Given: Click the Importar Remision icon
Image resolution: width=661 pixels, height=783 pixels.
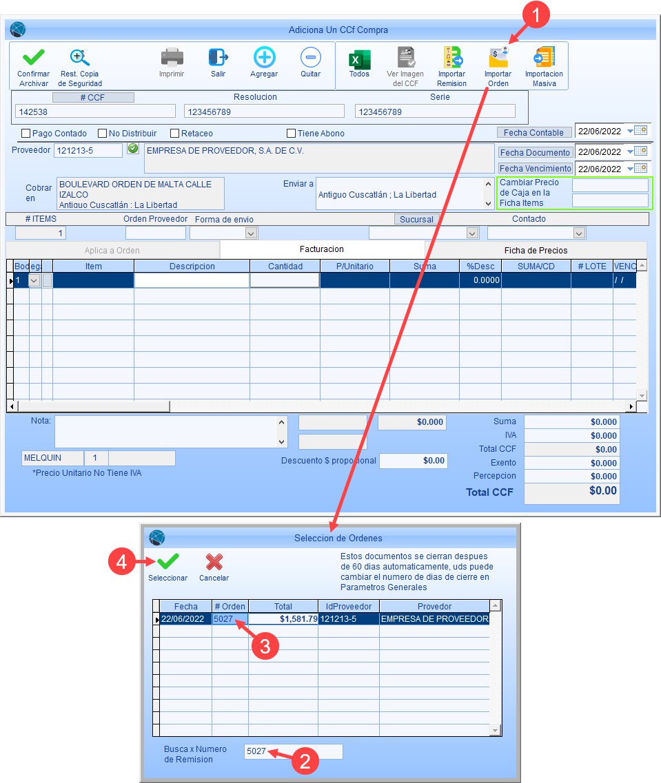Looking at the screenshot, I should click(x=452, y=57).
